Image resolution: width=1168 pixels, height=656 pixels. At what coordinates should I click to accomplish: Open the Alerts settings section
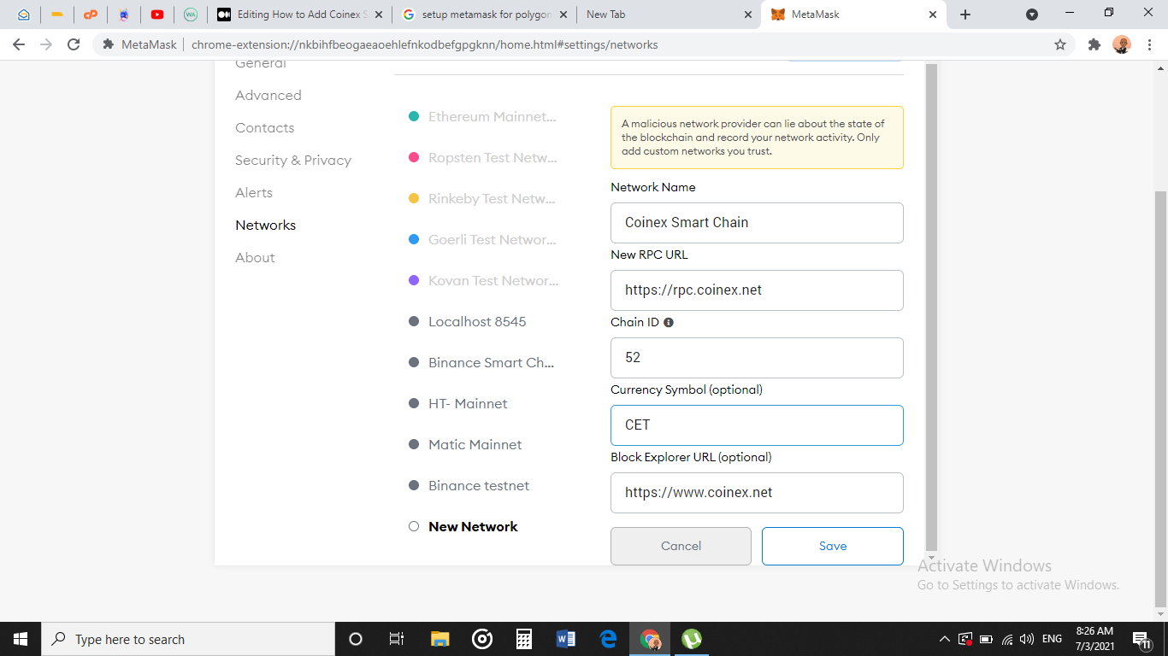coord(254,193)
